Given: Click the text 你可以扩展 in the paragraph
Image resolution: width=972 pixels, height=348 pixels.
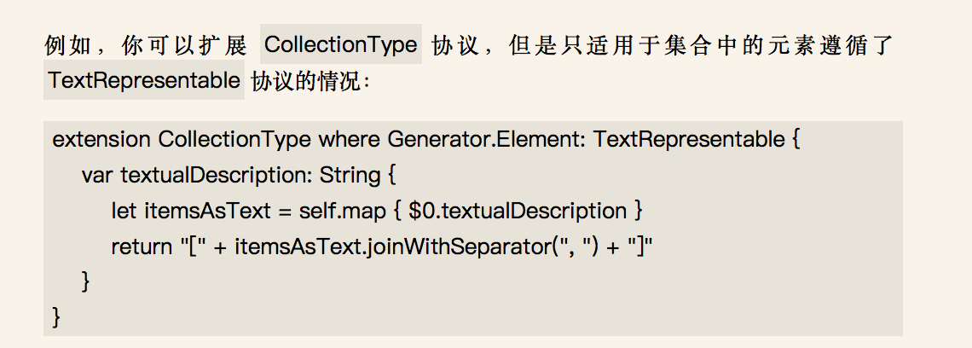Looking at the screenshot, I should [185, 45].
